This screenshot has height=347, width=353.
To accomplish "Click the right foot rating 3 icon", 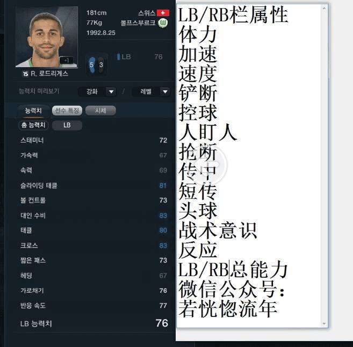I will [x=101, y=65].
